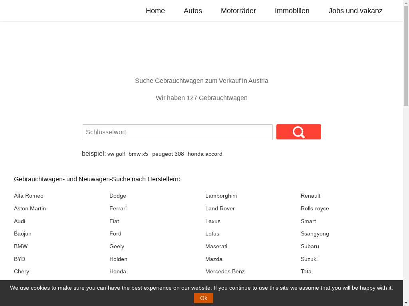View Ssangyong vehicles

point(315,233)
